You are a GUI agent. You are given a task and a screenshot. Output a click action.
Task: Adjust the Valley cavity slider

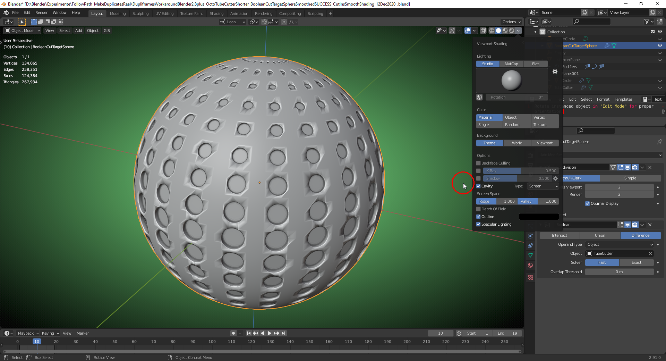click(x=538, y=201)
